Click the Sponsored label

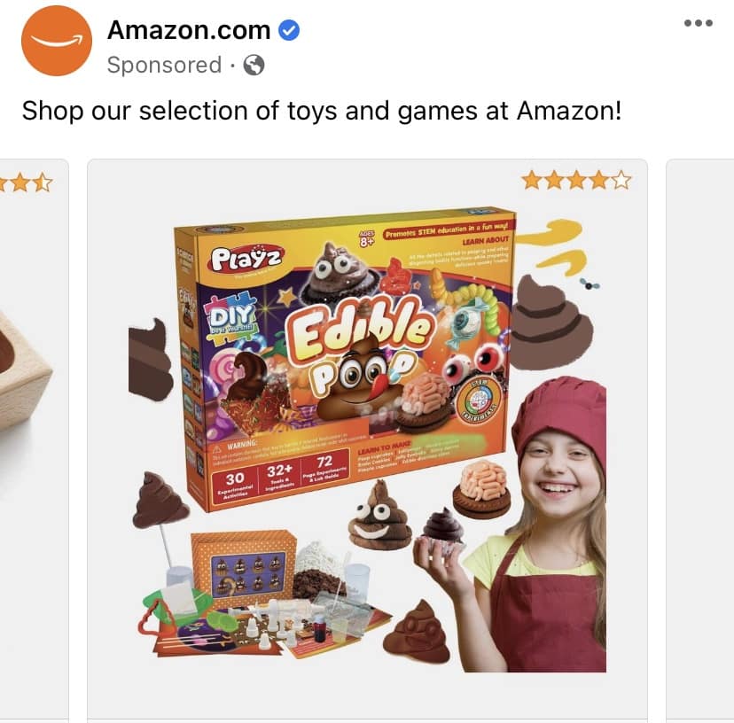164,65
